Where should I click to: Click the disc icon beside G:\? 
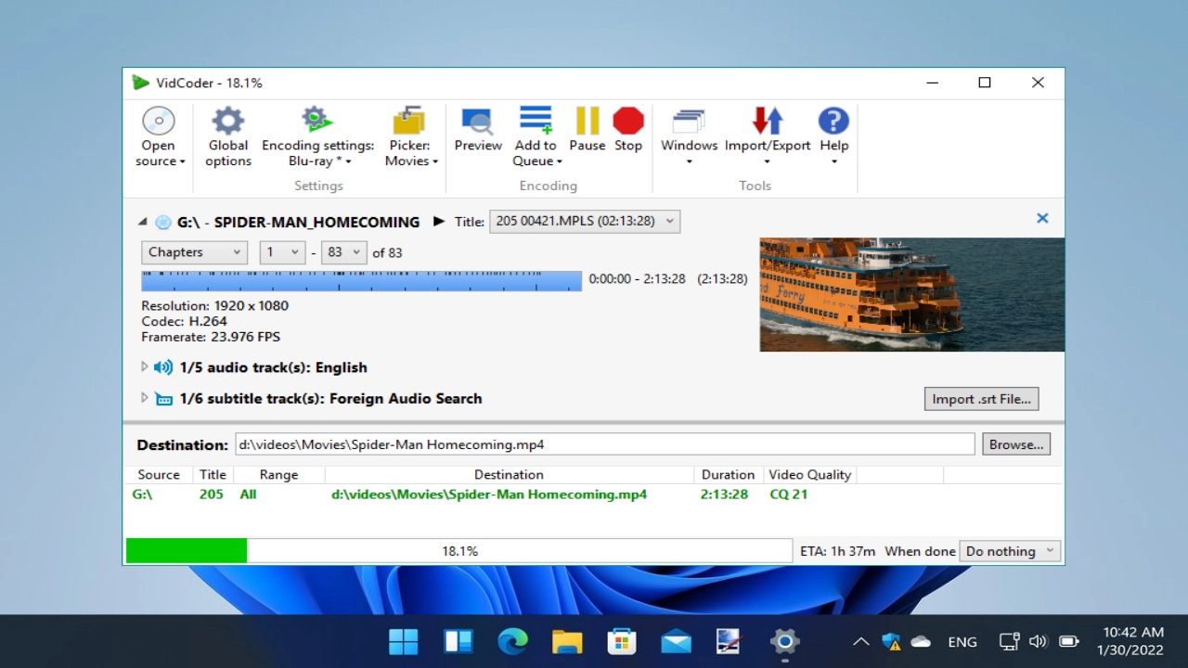(x=162, y=222)
